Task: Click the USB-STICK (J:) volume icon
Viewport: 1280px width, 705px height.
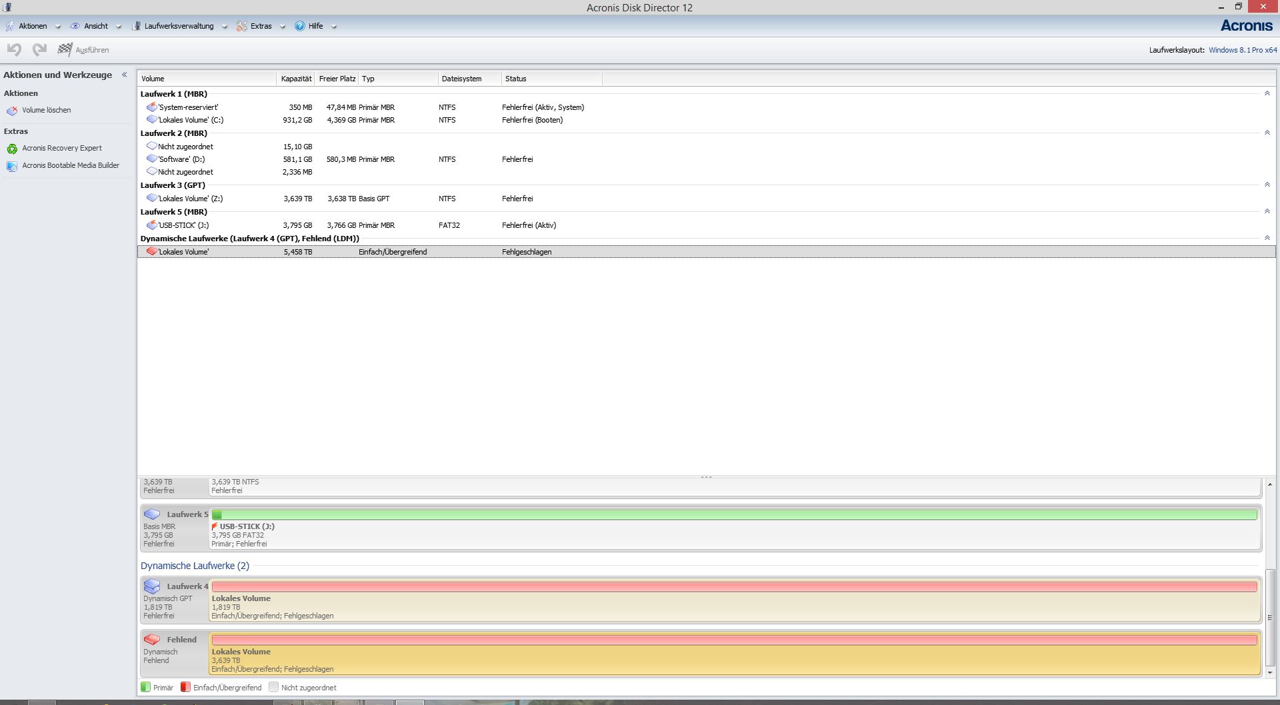Action: tap(151, 225)
